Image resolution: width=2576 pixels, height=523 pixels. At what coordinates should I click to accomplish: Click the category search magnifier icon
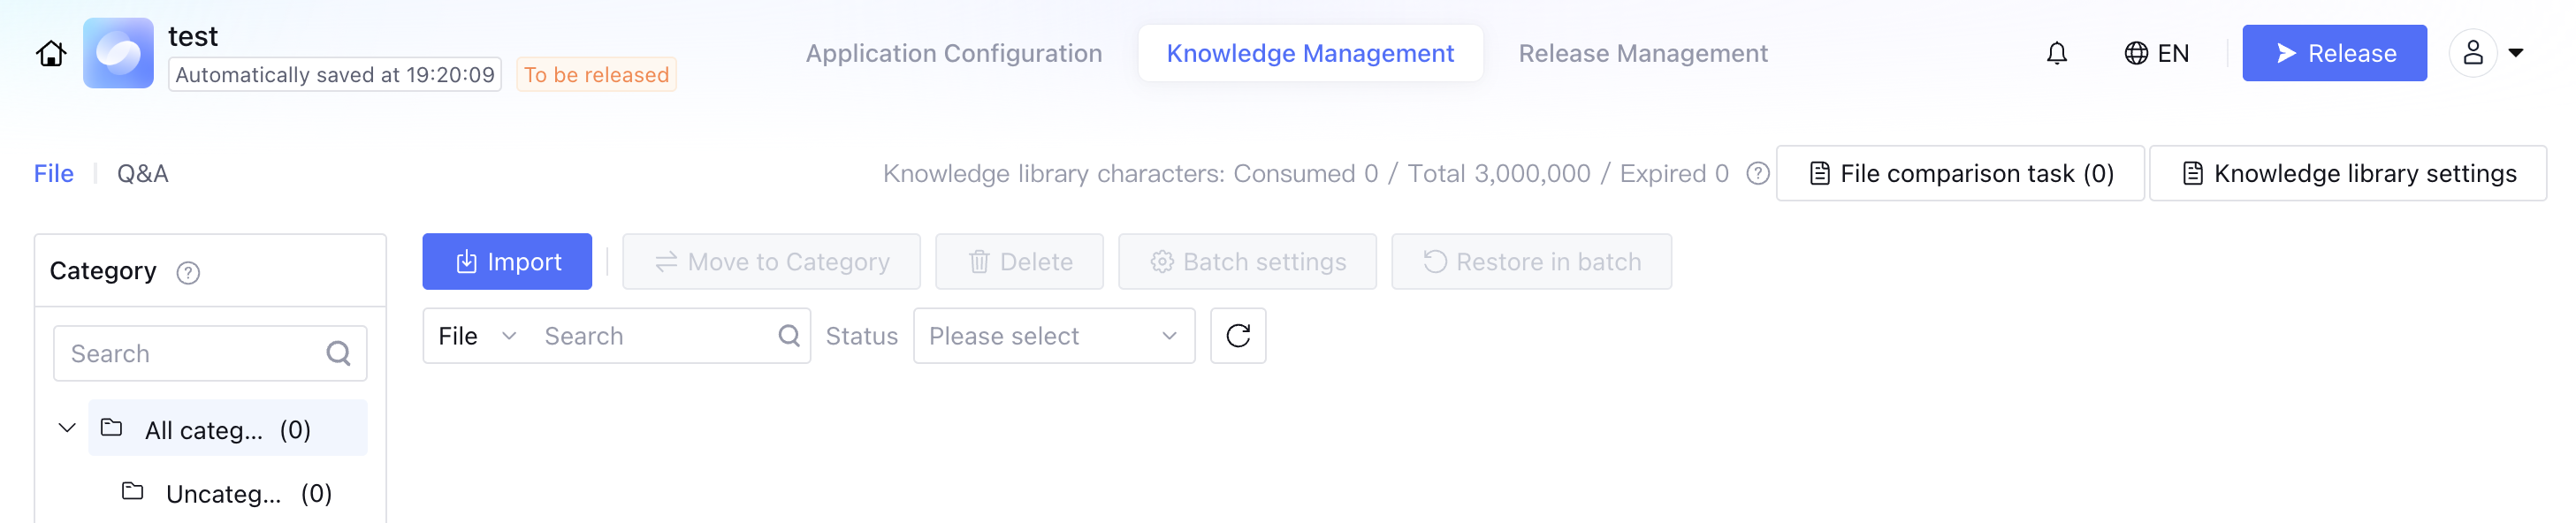tap(338, 354)
